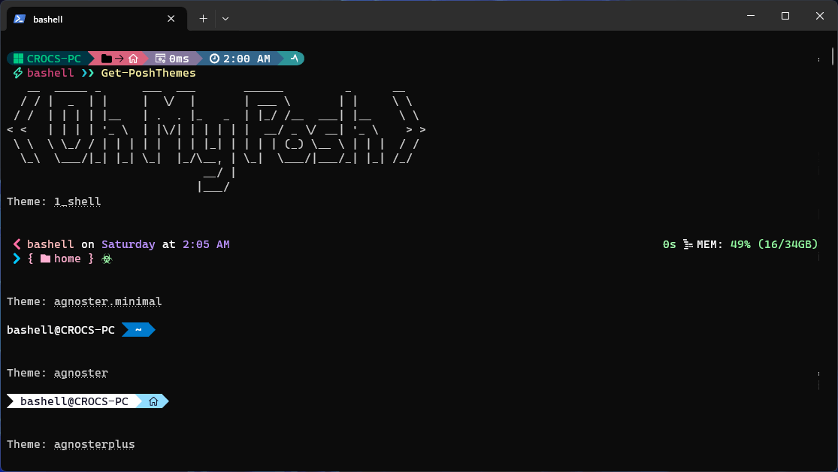Click the PowerShell icon on the bashell tab
Image resolution: width=838 pixels, height=472 pixels.
(x=20, y=19)
